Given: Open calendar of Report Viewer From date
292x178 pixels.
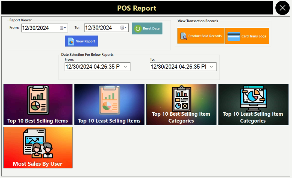Looking at the screenshot, I should (63, 28).
